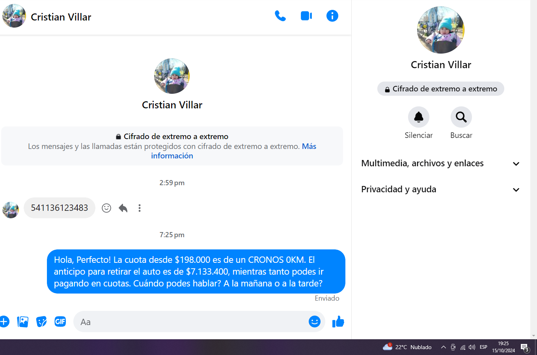537x355 pixels.
Task: Expand the Privacidad y ayuda section
Action: pyautogui.click(x=440, y=190)
